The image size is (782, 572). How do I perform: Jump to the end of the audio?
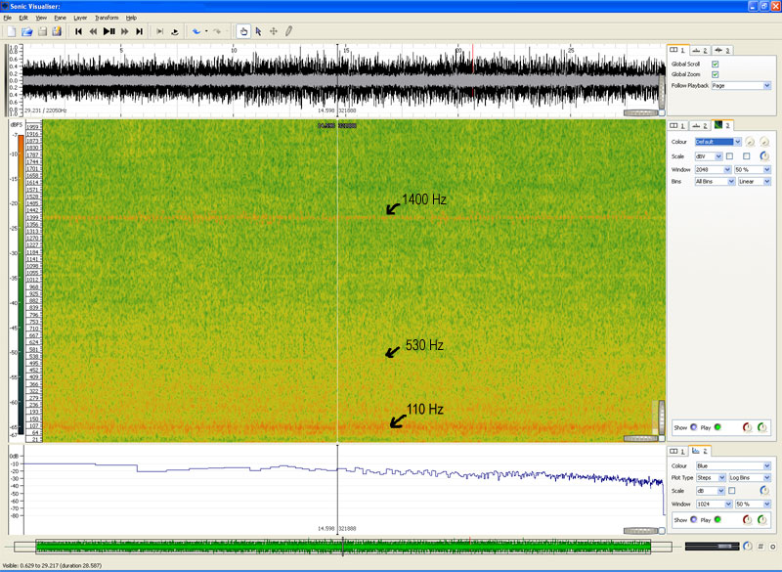point(139,31)
